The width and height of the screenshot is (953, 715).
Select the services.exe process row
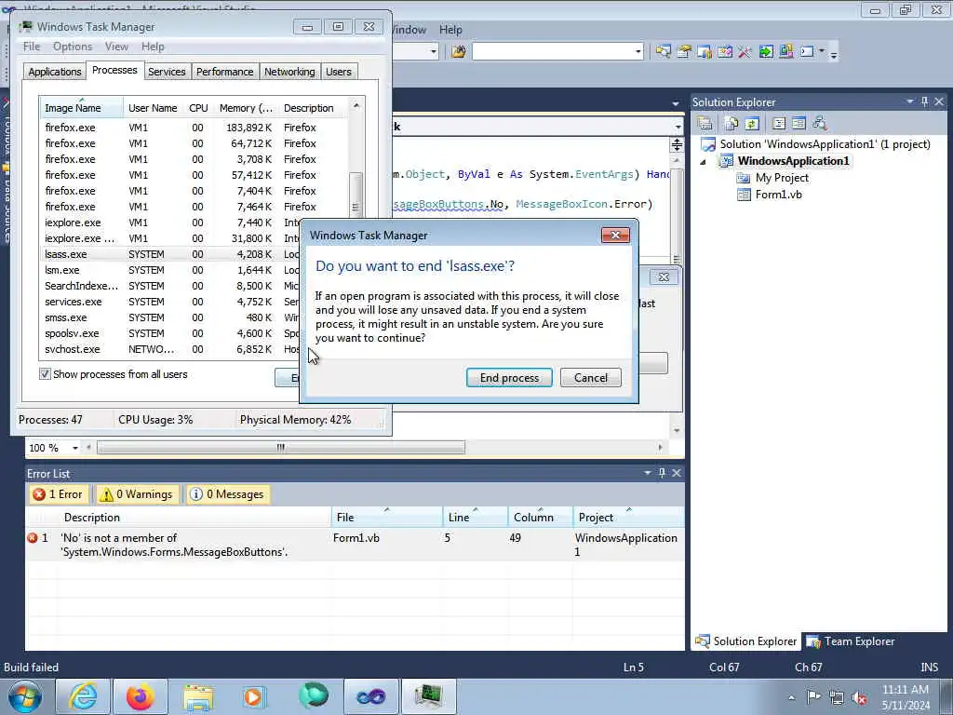(171, 302)
